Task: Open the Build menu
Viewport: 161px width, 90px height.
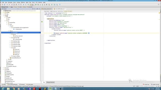Action: click(27, 2)
